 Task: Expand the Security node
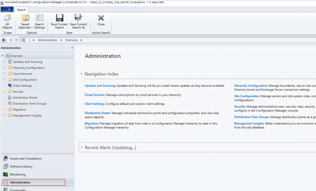pyautogui.click(x=5, y=91)
